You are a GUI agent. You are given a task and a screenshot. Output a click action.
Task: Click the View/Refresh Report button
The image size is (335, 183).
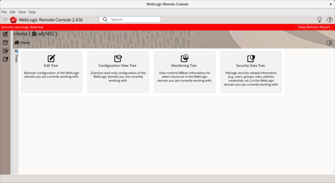[x=314, y=27]
